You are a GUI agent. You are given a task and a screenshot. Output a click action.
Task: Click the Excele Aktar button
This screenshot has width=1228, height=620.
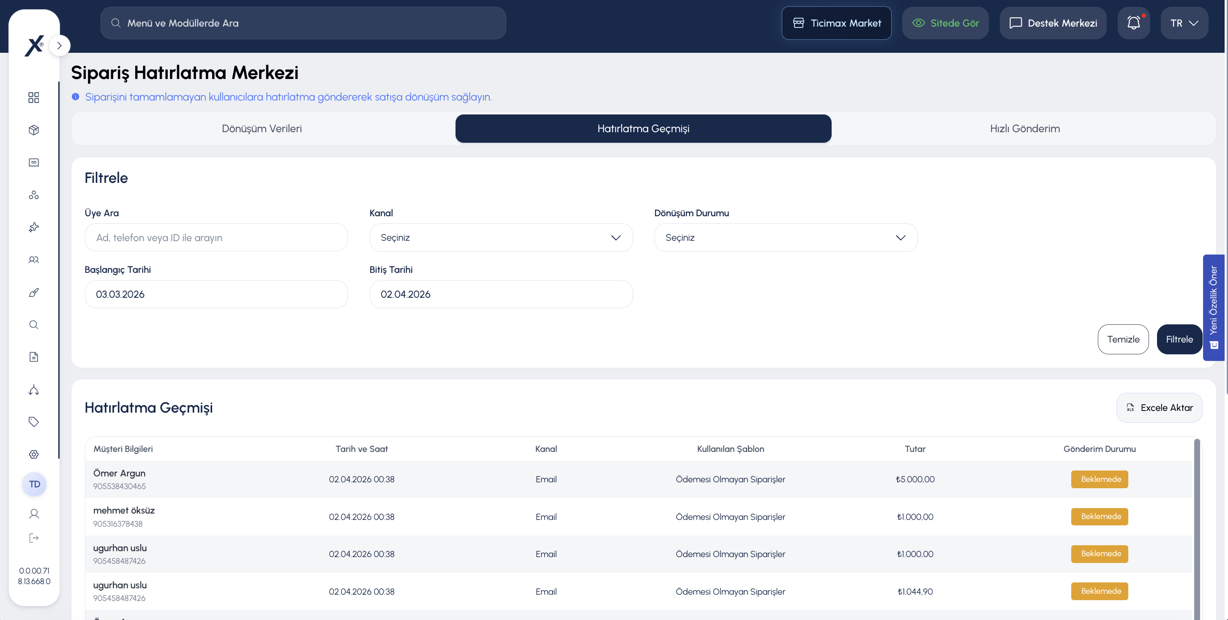point(1160,408)
